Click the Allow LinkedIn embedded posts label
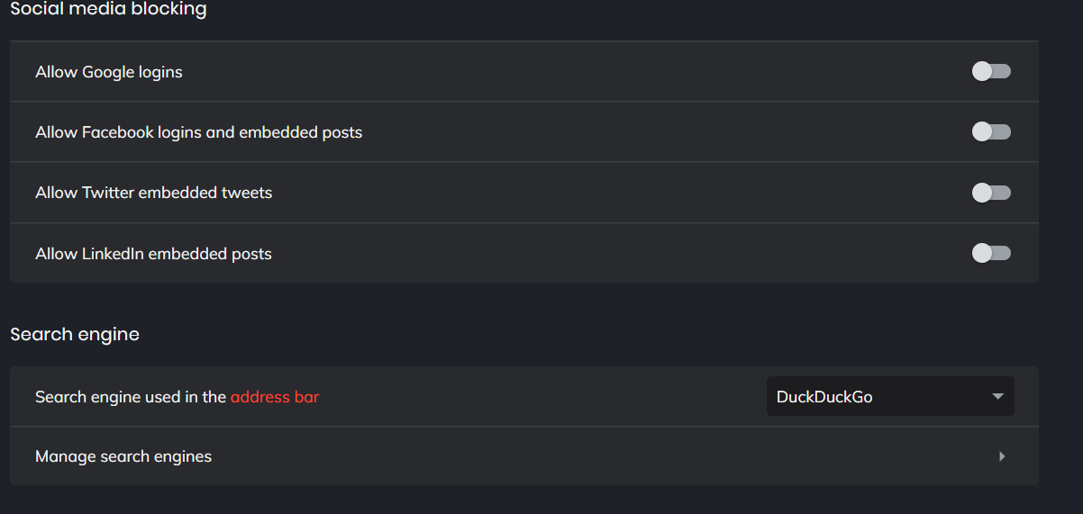The image size is (1083, 514). coord(153,254)
